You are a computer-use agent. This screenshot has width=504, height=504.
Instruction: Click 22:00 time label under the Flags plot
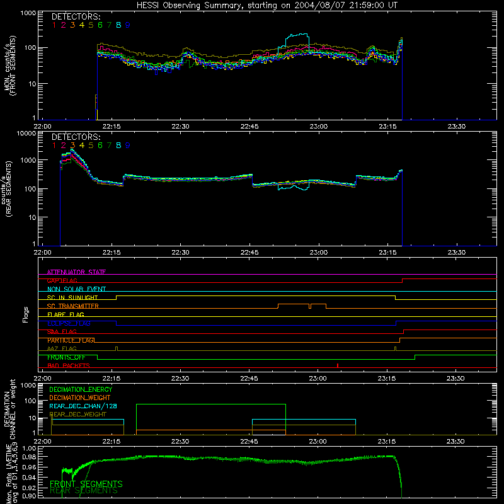pos(42,379)
